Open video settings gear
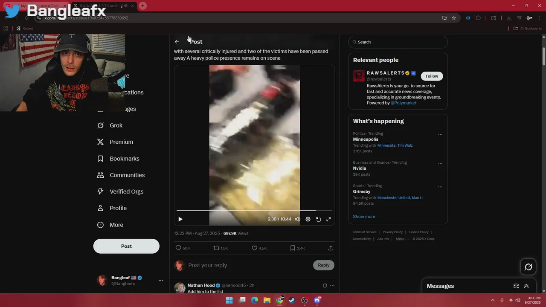This screenshot has height=307, width=546. (308, 219)
